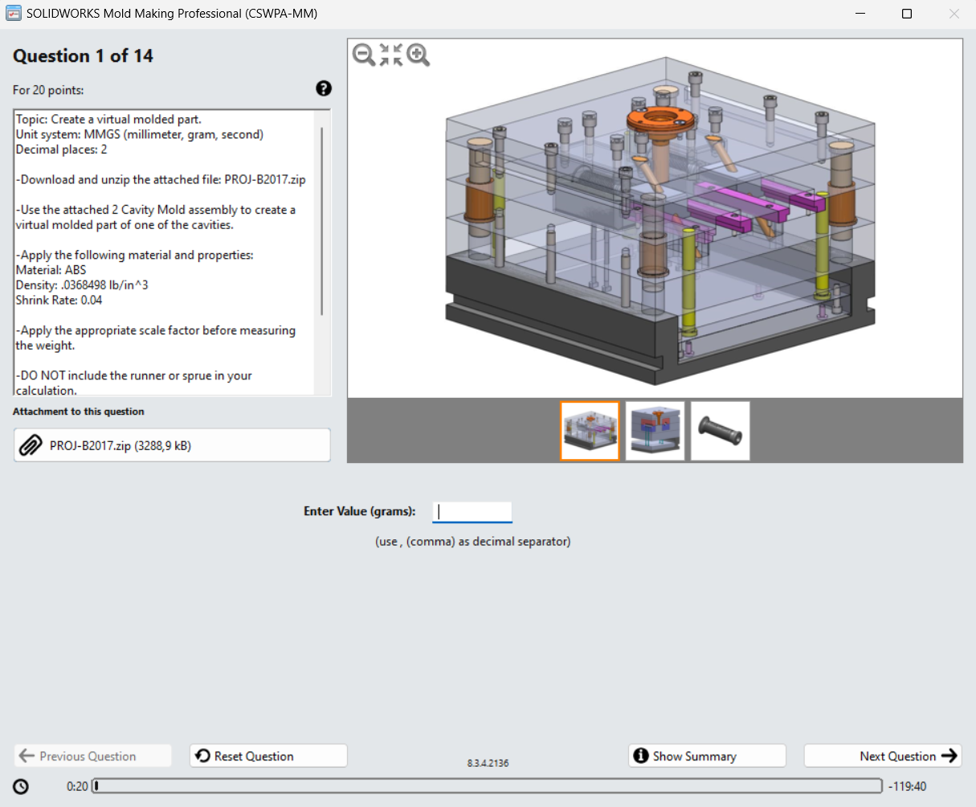Select the highlighted mold assembly thumbnail
The height and width of the screenshot is (807, 976).
coord(590,431)
